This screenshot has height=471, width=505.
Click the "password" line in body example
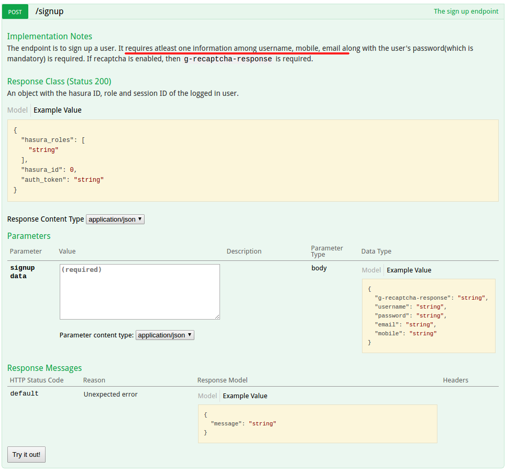click(x=411, y=316)
